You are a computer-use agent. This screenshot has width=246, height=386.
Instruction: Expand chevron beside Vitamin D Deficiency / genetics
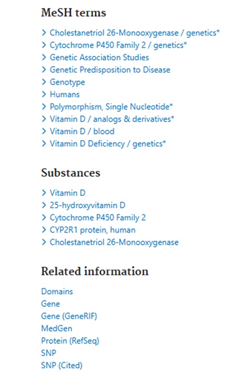click(44, 143)
